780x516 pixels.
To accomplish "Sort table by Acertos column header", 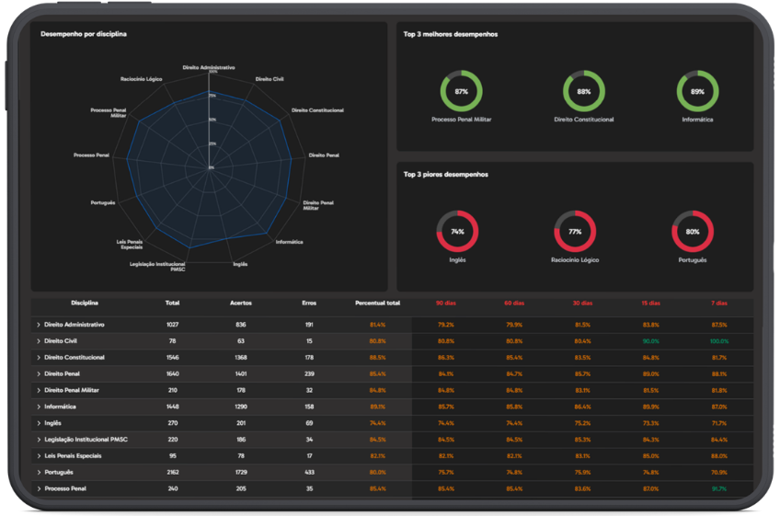I will 241,303.
